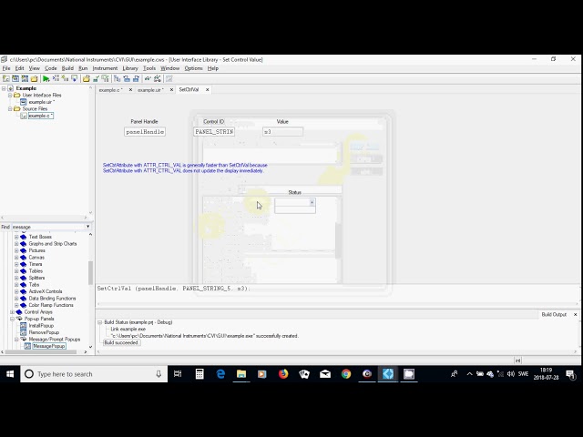Click the InstallPopup function panel icon
Image resolution: width=583 pixels, height=437 pixels.
[23, 326]
